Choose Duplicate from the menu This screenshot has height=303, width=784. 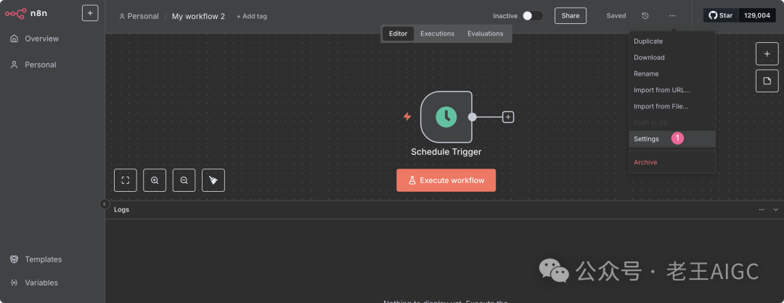(672, 41)
